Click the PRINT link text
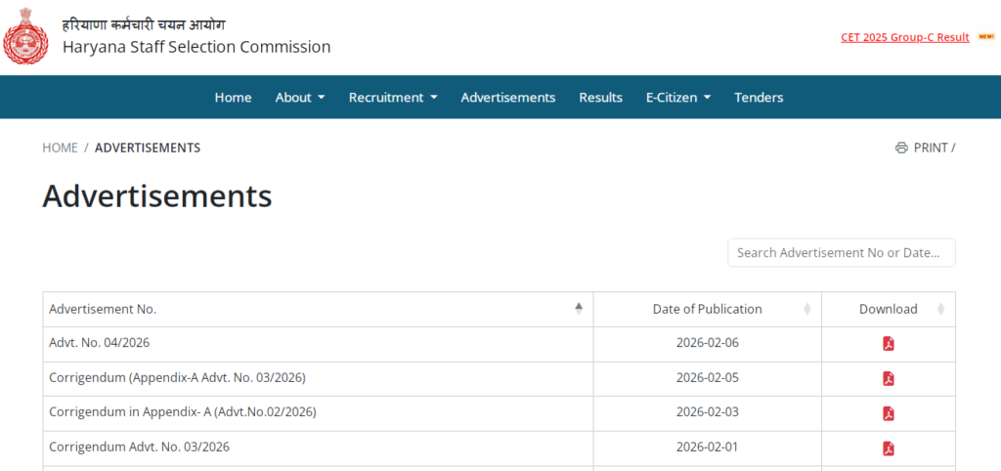 [931, 148]
